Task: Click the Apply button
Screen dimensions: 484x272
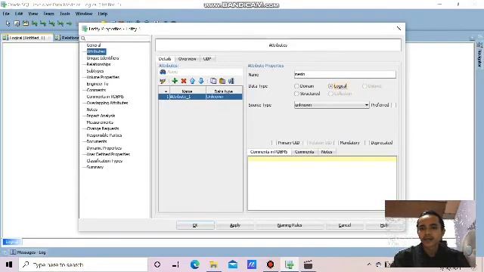Action: coord(235,225)
